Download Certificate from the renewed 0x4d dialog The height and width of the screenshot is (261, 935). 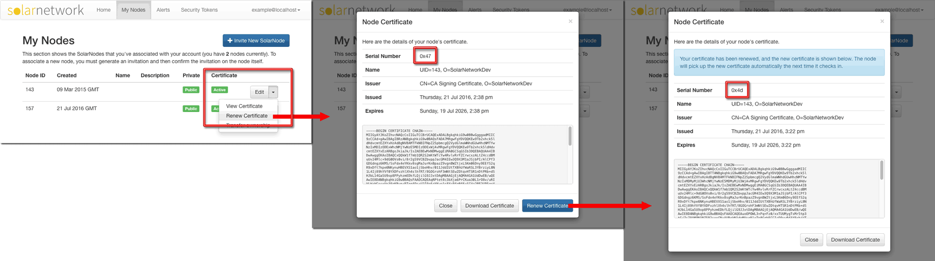point(855,240)
